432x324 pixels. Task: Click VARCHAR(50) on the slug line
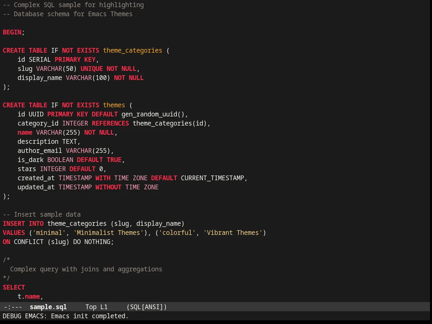[56, 69]
